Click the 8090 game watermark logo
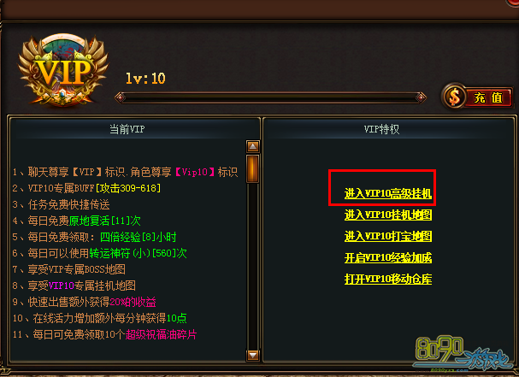 coord(463,355)
